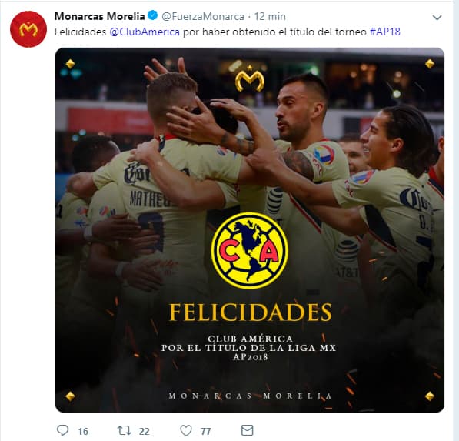The width and height of the screenshot is (459, 441).
Task: Click the Club América crest in image
Action: (249, 251)
